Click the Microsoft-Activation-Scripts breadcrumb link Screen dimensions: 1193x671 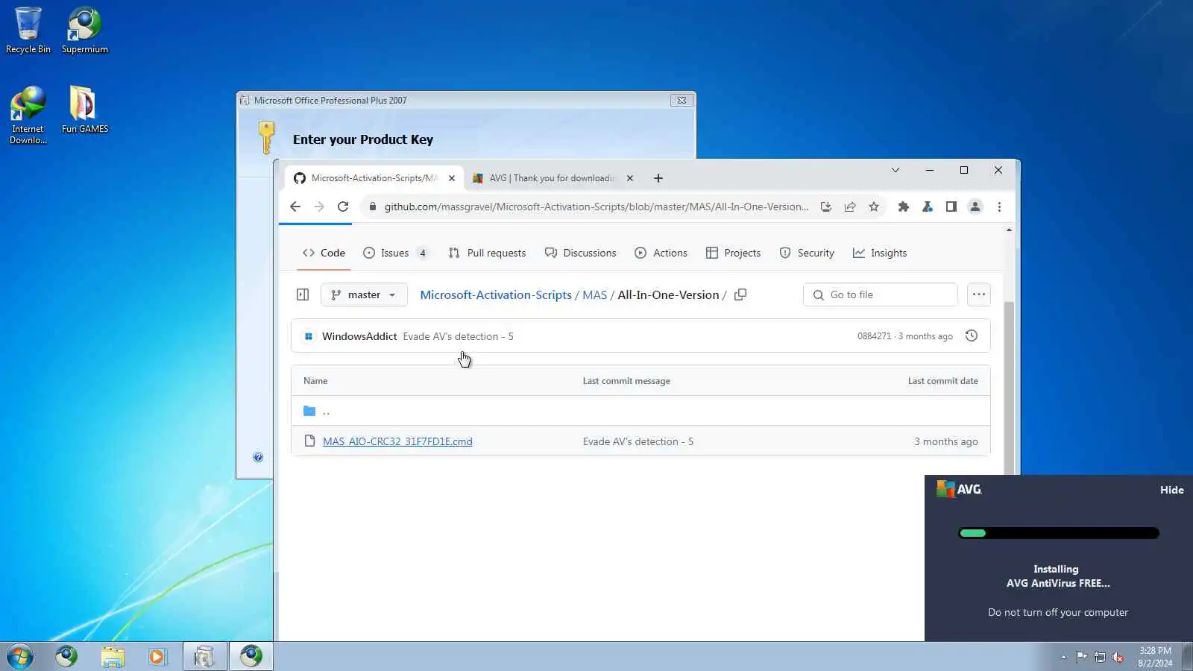coord(496,294)
